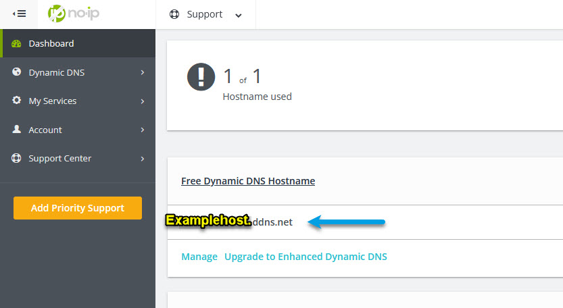The width and height of the screenshot is (563, 308).
Task: Click the Account person icon
Action: [x=17, y=130]
